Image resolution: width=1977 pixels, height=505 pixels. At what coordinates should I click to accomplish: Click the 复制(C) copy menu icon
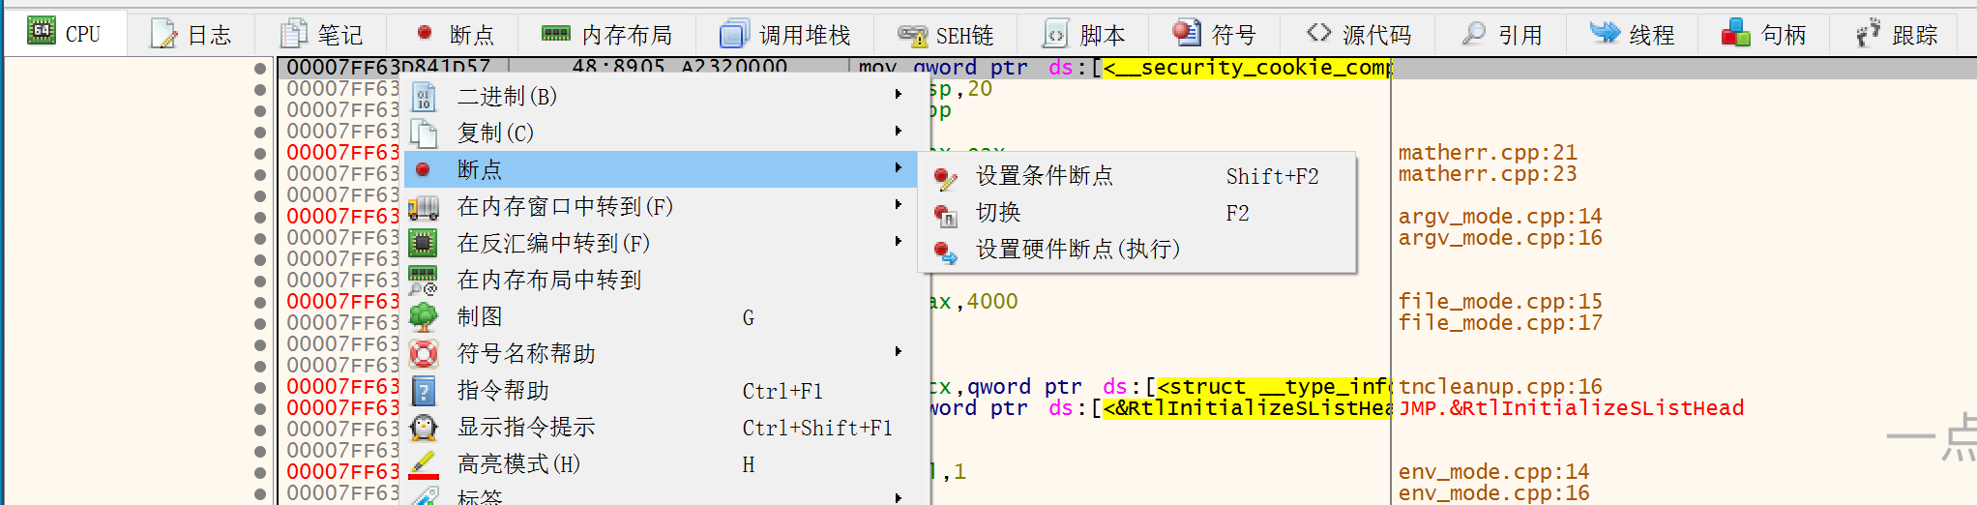pyautogui.click(x=424, y=134)
